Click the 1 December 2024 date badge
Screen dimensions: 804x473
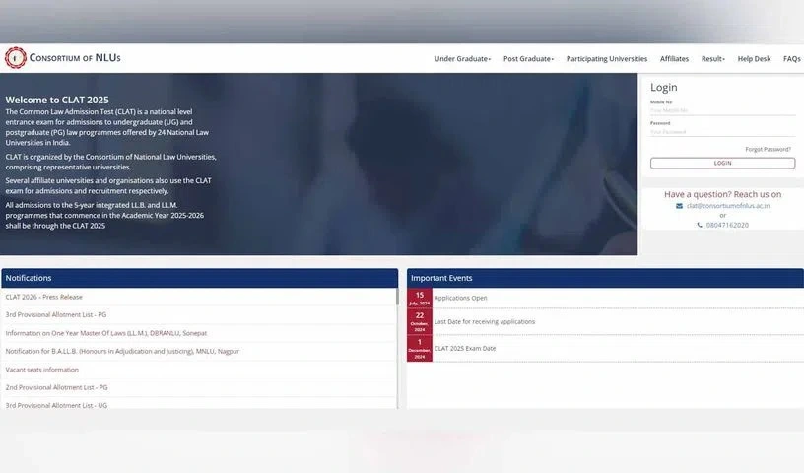[x=420, y=349]
